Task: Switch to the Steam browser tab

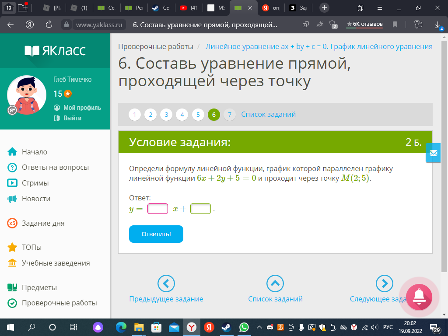Action: 161,8
